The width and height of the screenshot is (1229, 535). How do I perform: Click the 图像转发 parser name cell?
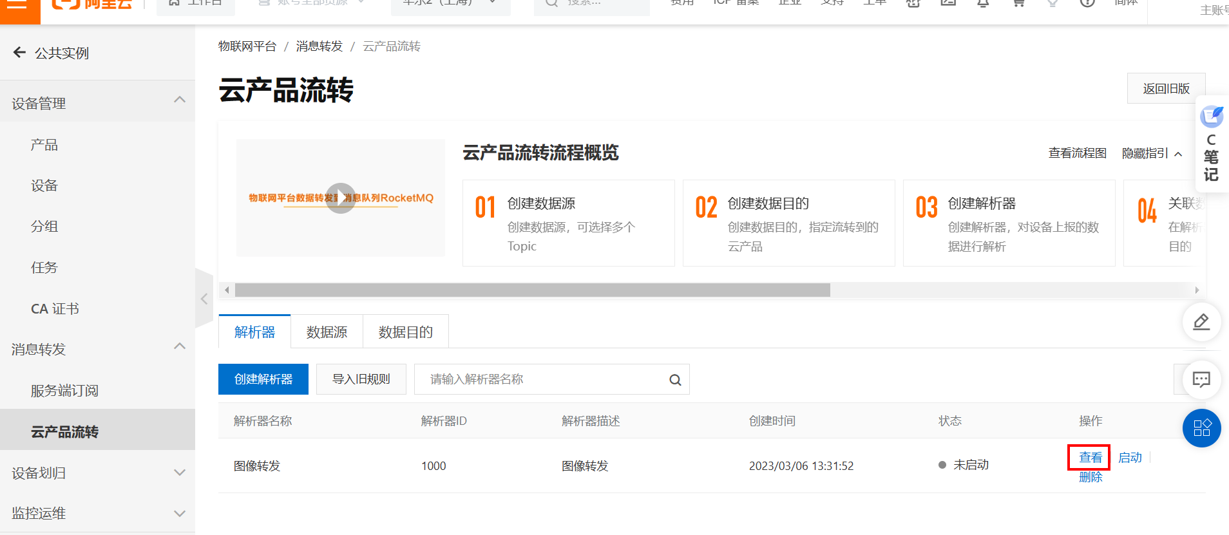coord(257,466)
